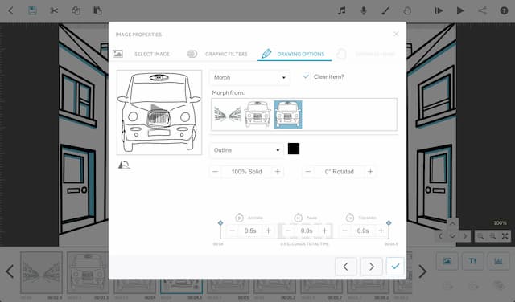
Task: Click the Transition stopwatch icon
Action: click(350, 218)
